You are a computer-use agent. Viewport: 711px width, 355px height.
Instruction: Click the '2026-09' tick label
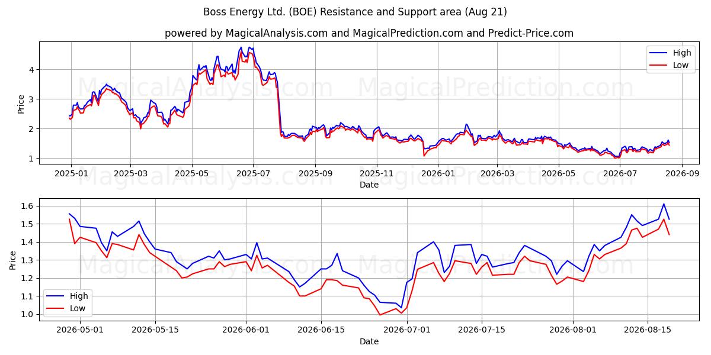682,173
